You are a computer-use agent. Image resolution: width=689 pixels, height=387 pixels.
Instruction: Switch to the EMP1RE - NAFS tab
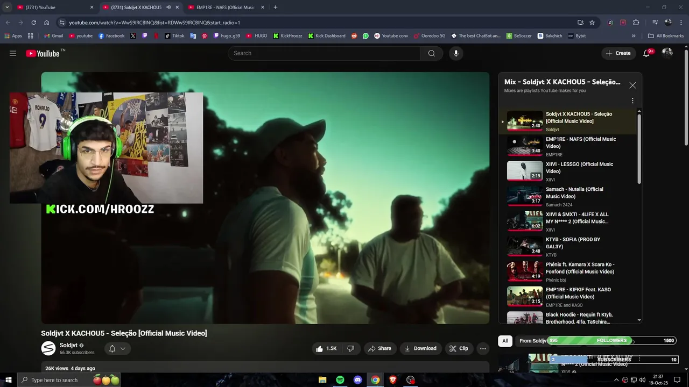(227, 8)
